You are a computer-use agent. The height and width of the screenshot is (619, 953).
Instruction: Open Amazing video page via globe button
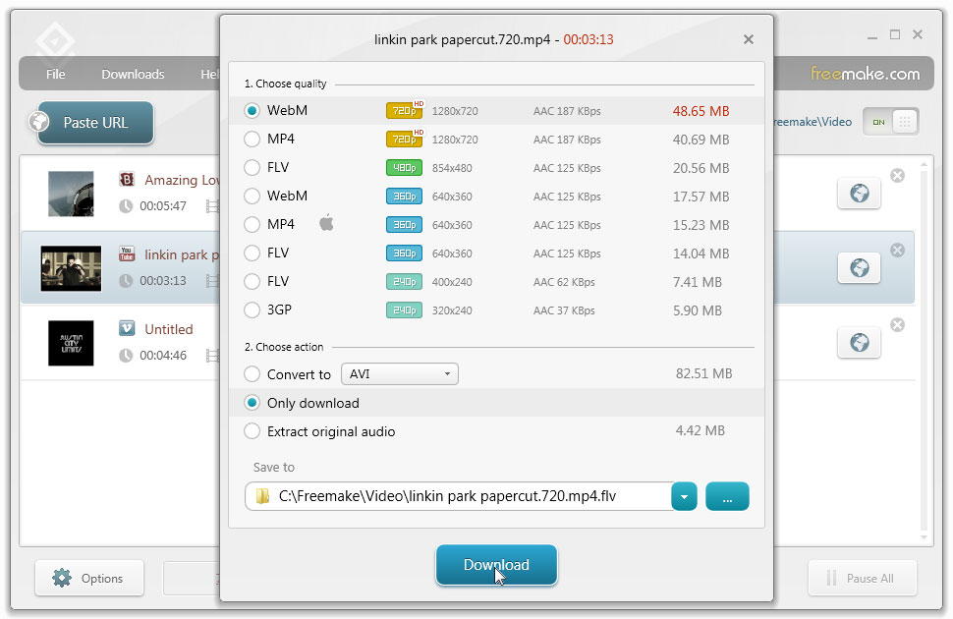click(x=859, y=194)
